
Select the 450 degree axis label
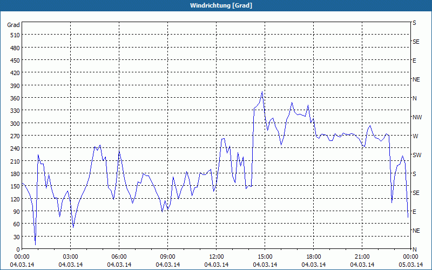click(x=15, y=60)
